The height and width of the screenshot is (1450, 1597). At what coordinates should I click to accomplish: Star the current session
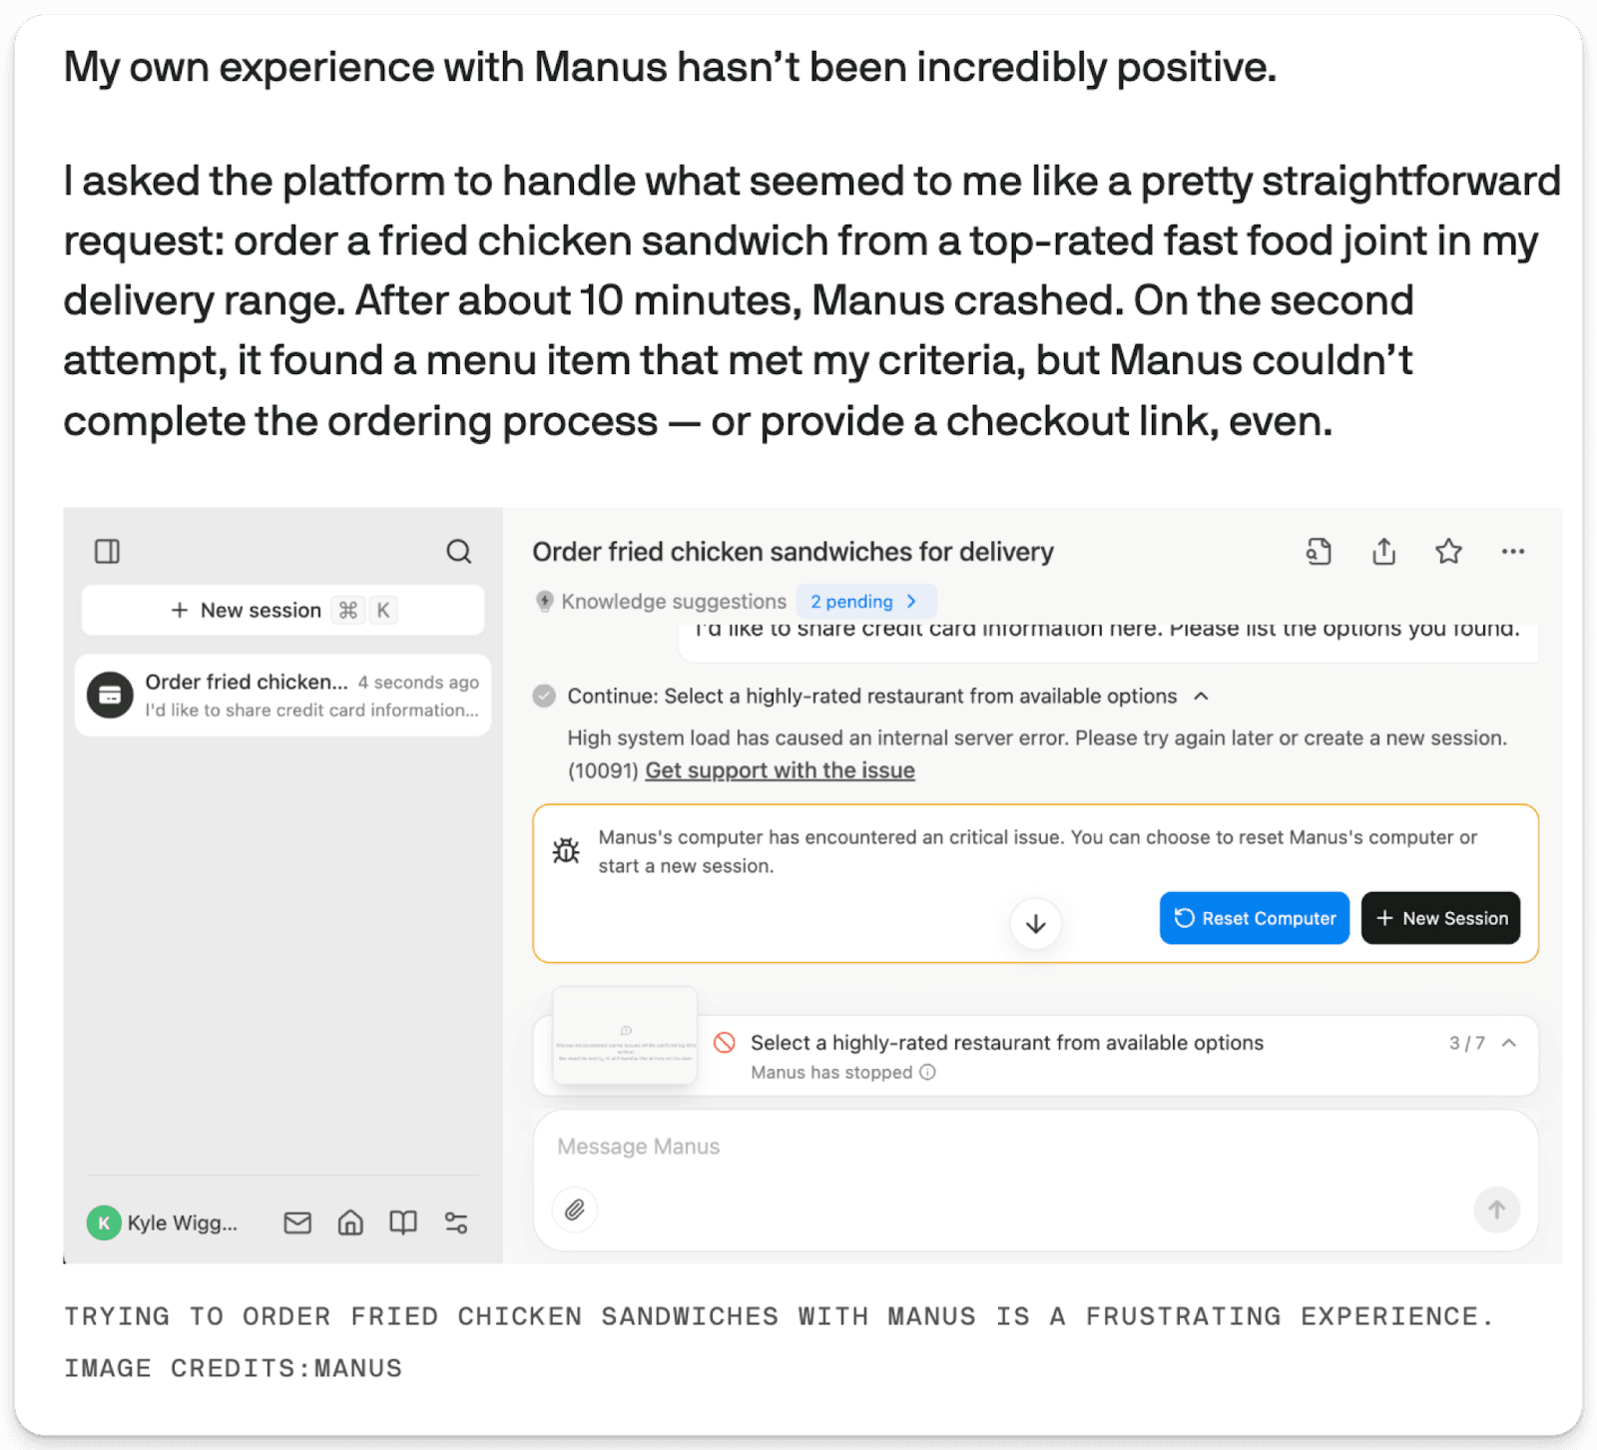click(1447, 551)
